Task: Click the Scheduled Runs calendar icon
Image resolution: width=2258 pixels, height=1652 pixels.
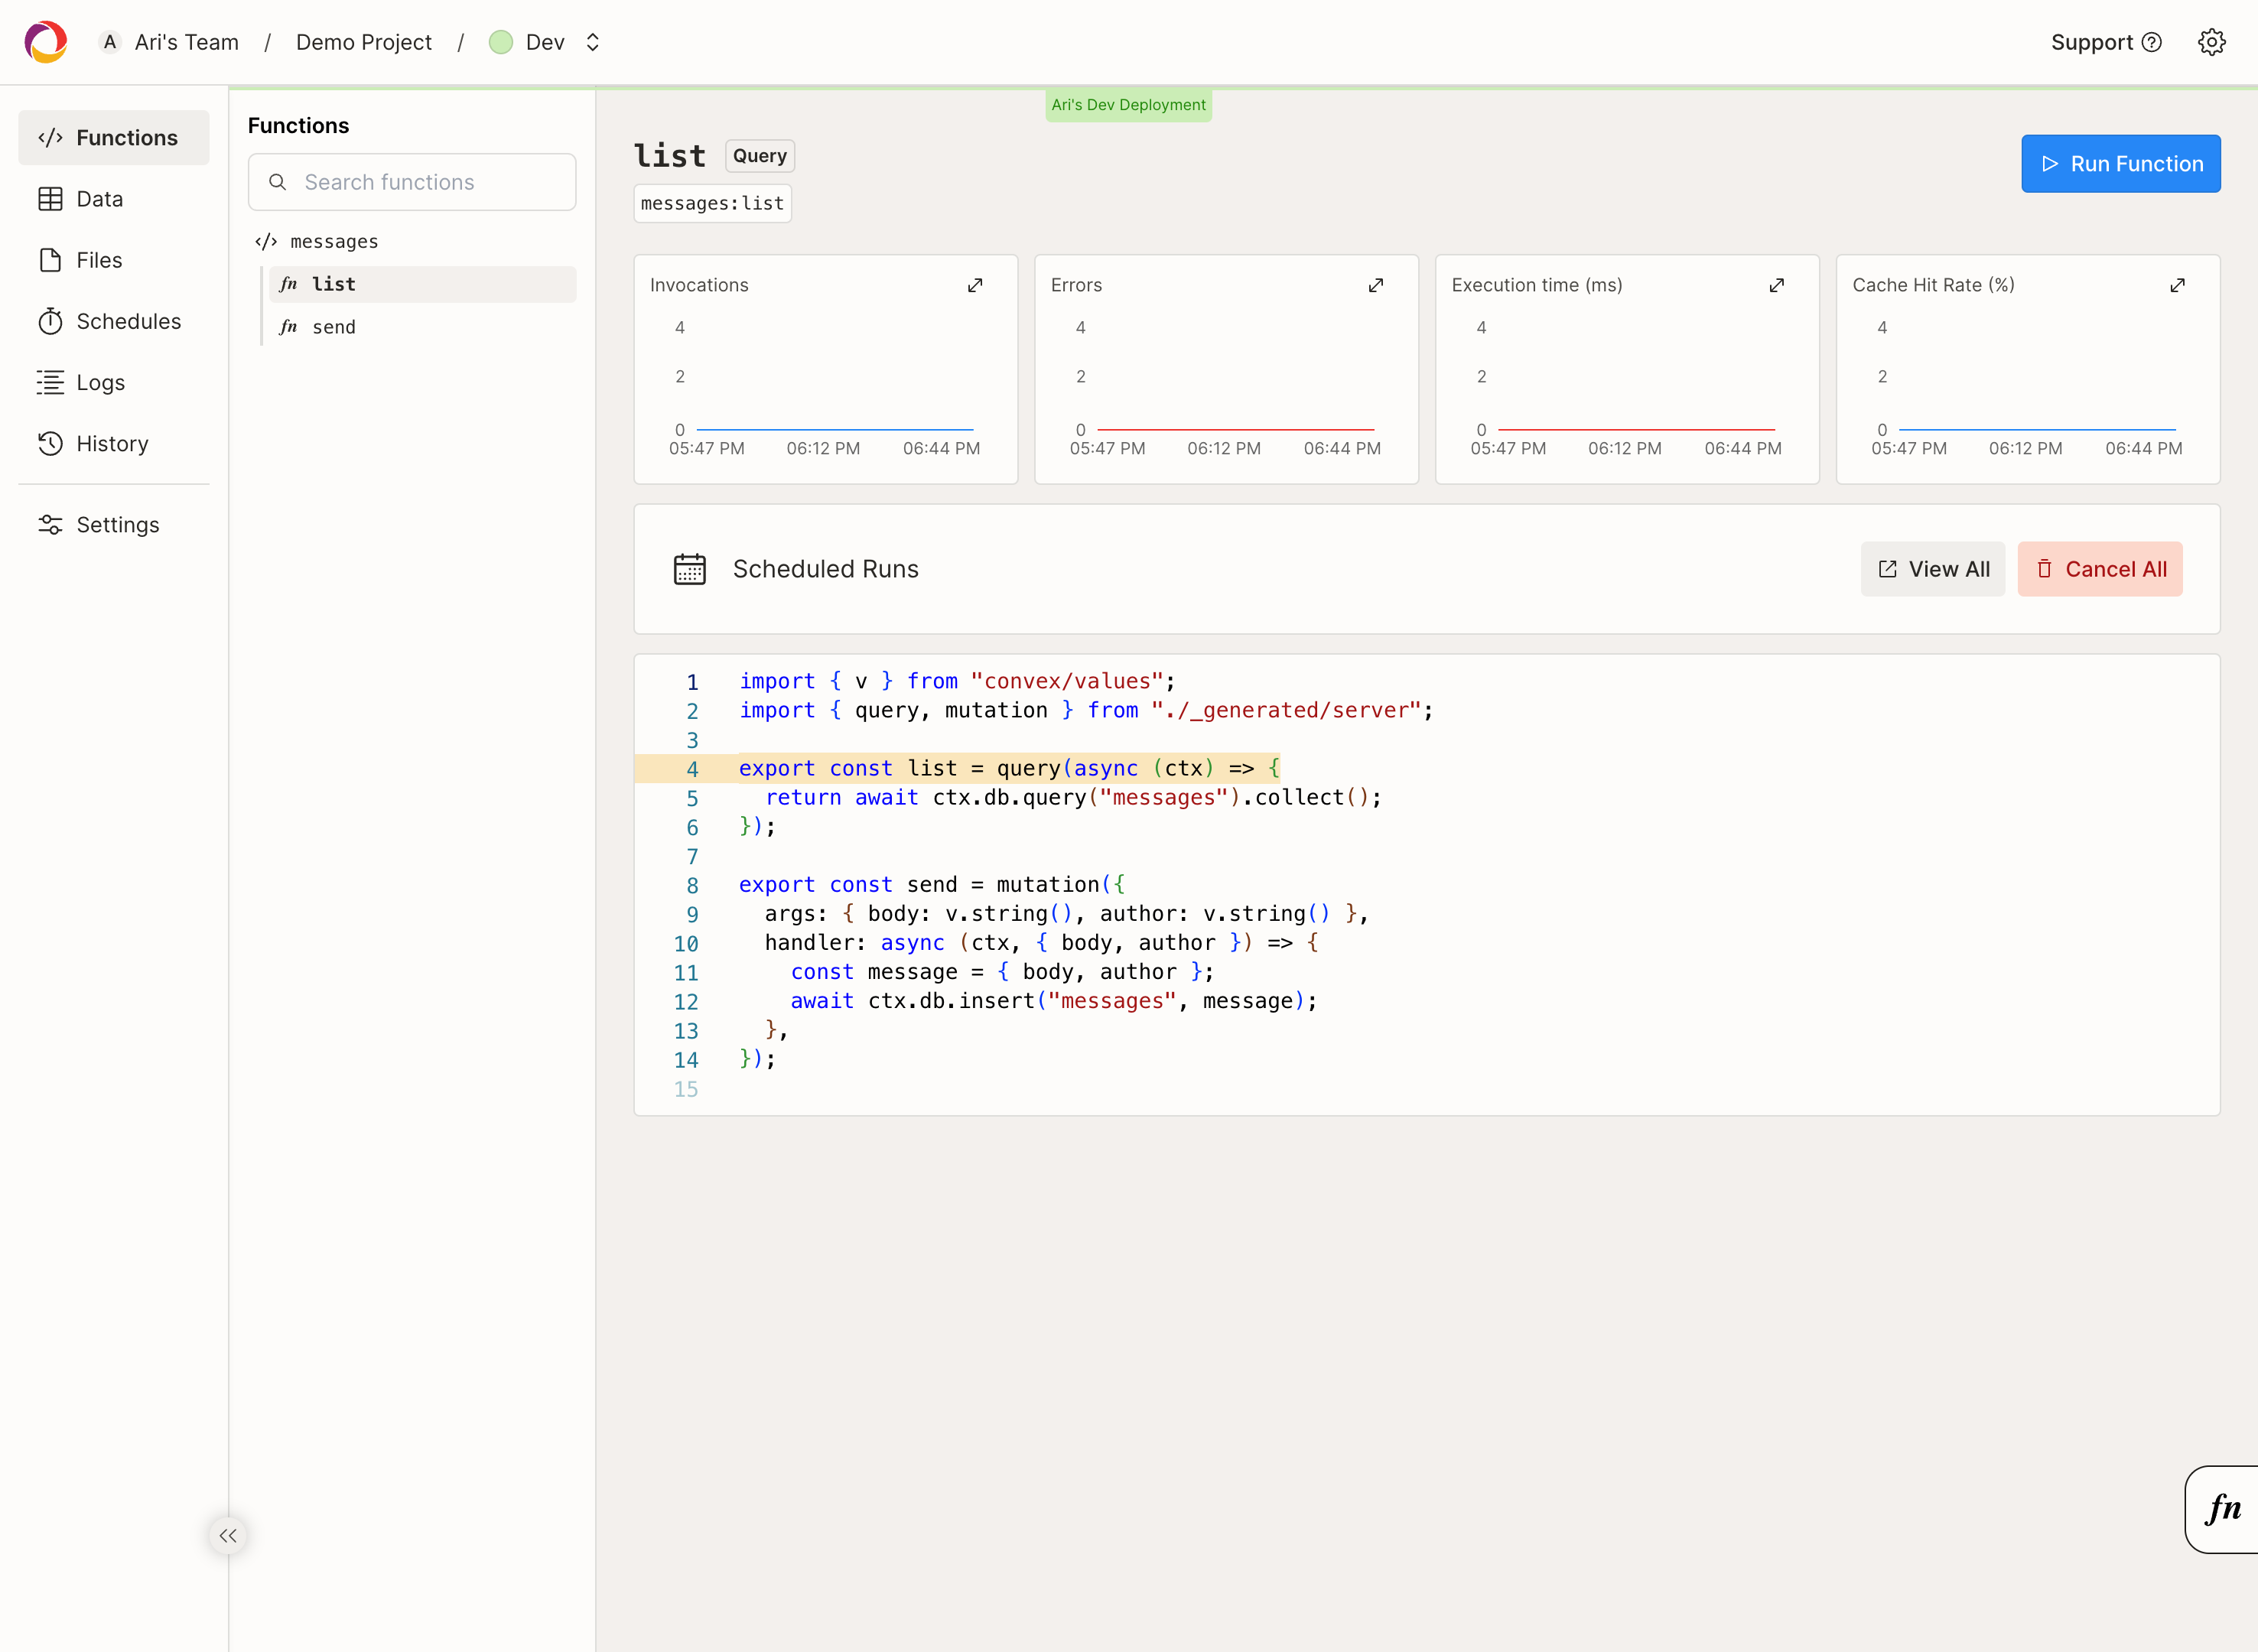Action: coord(690,569)
